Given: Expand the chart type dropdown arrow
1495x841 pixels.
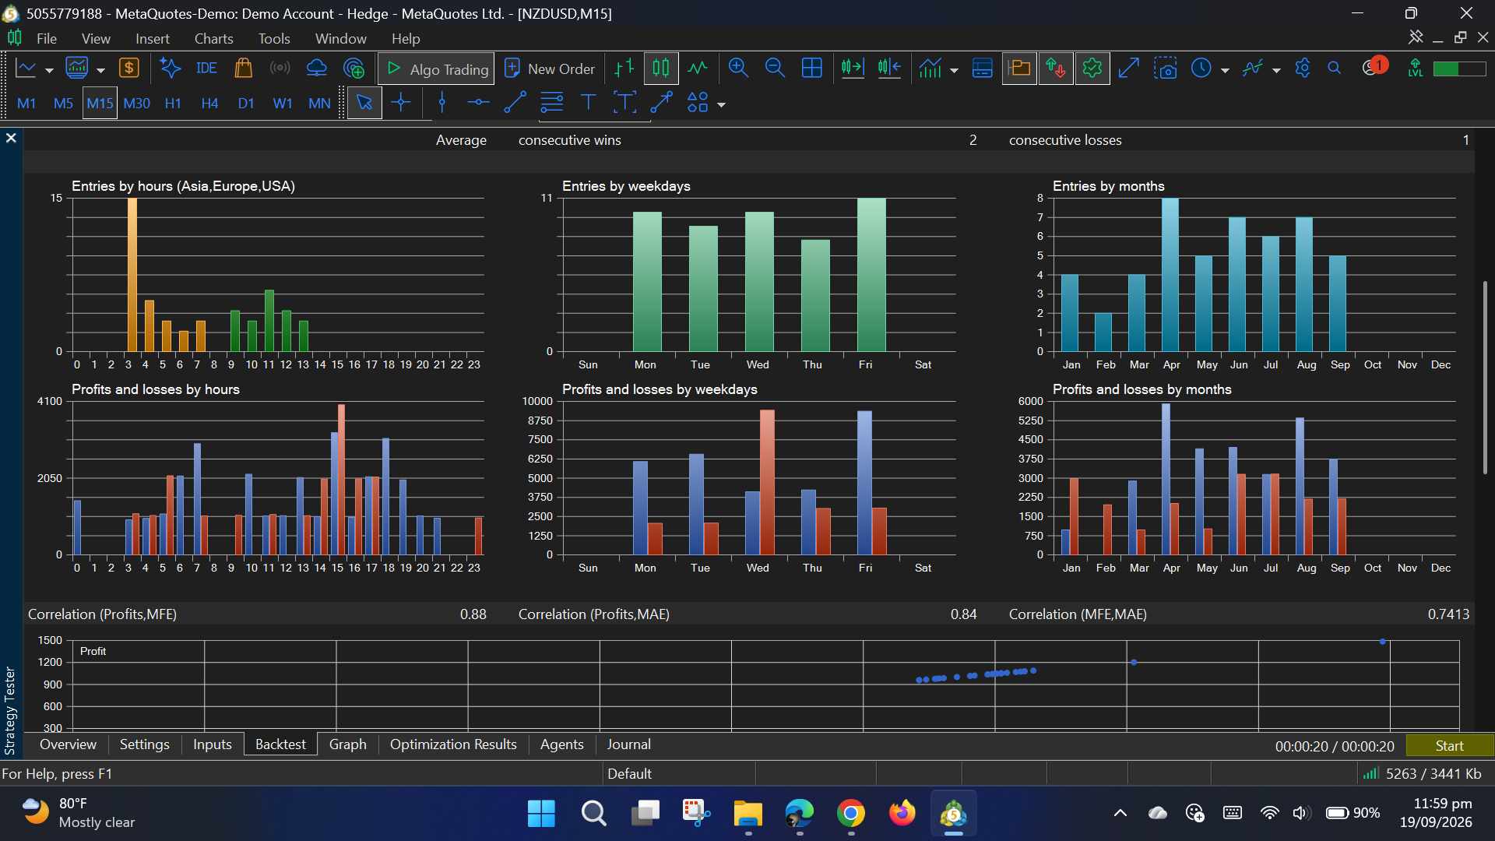Looking at the screenshot, I should click(x=48, y=70).
